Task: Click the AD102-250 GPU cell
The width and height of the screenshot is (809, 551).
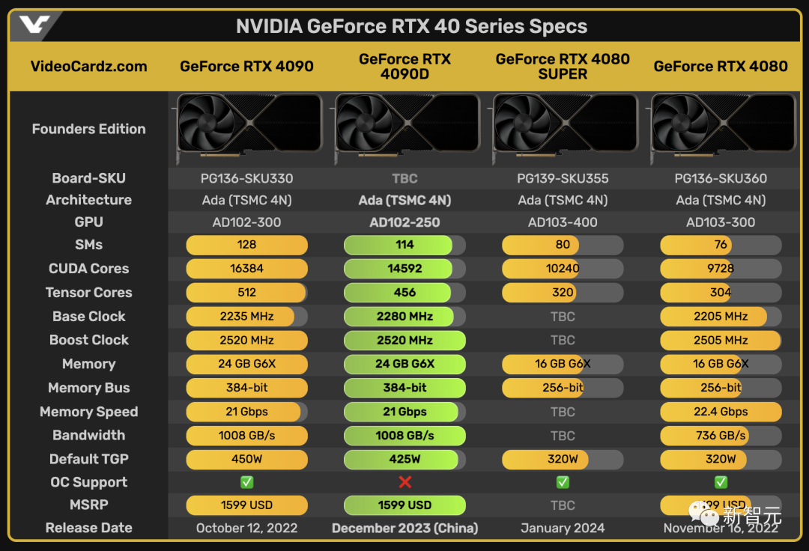Action: click(404, 222)
